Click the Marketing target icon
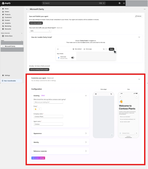The image size is (148, 169). (3, 26)
